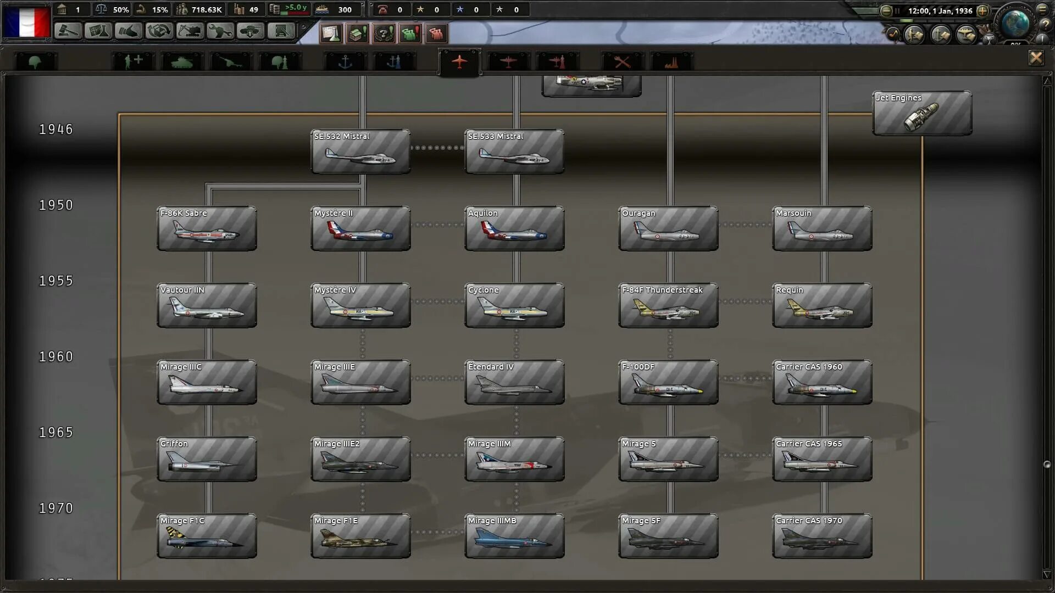Open the Trade handshake button
Image resolution: width=1055 pixels, height=593 pixels.
(x=129, y=31)
